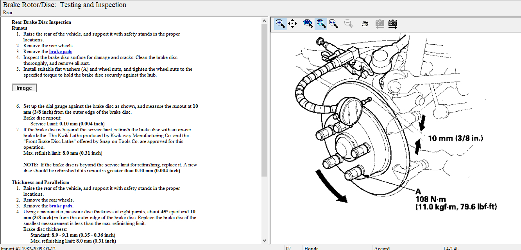The image size is (521, 250).
Task: Choose the fit-to-window zoom tool
Action: pyautogui.click(x=321, y=23)
